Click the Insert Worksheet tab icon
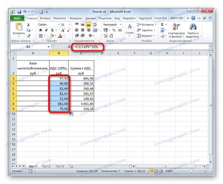The height and width of the screenshot is (184, 223). [x=72, y=166]
